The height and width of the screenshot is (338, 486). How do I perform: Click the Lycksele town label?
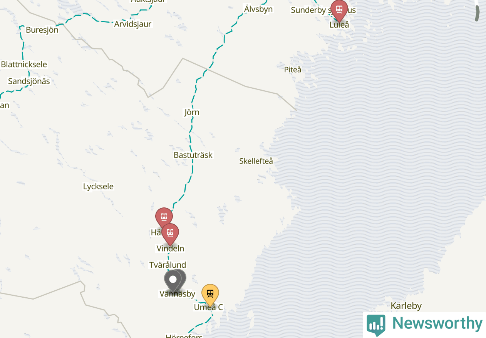[98, 186]
